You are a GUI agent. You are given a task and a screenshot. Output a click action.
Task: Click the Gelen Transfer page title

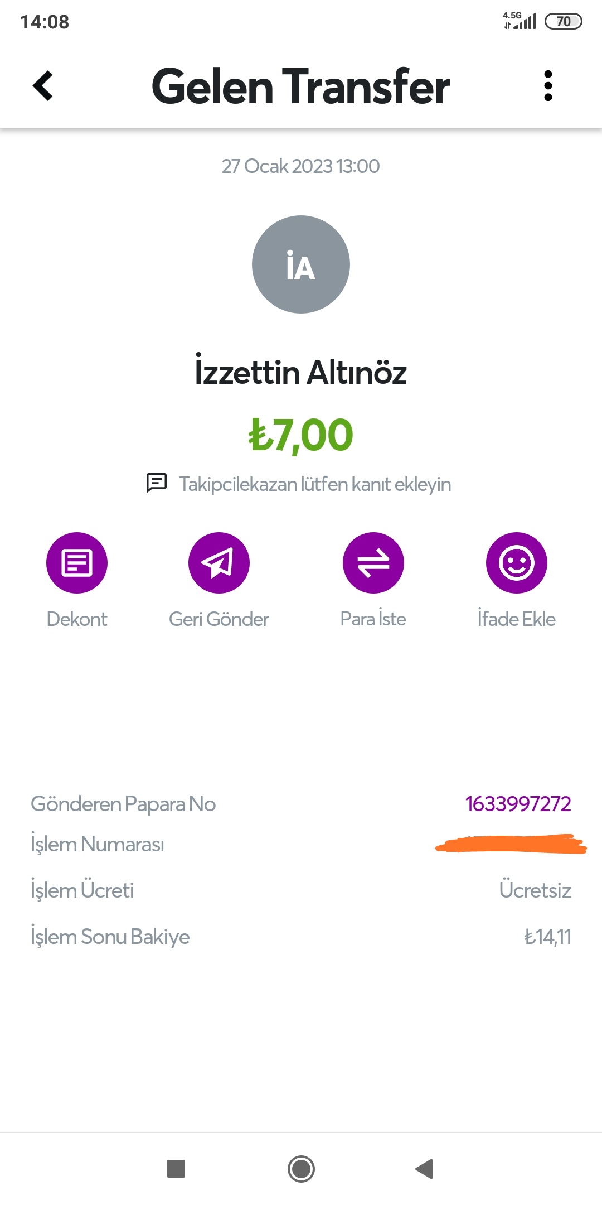click(301, 86)
